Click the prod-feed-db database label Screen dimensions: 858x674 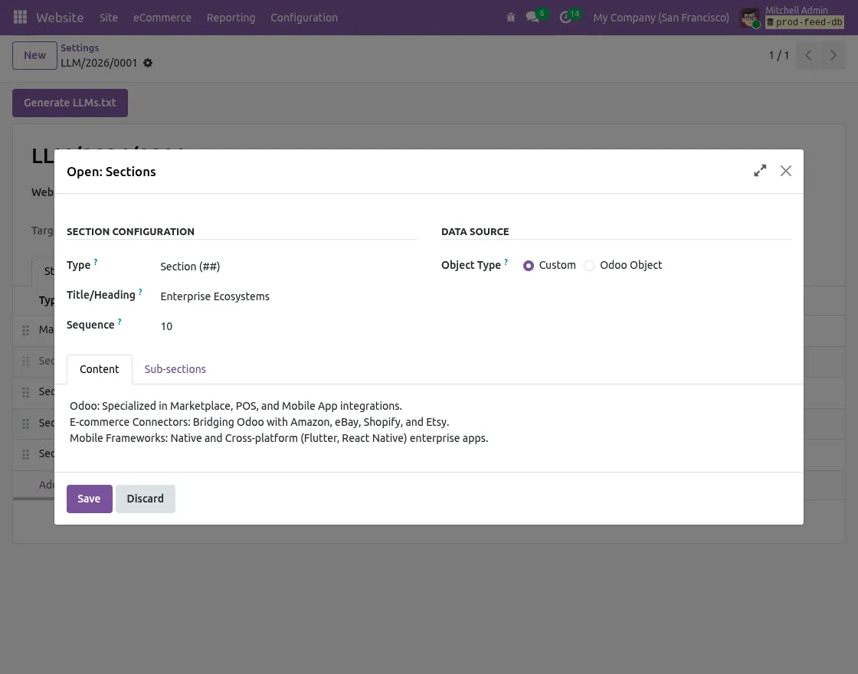(804, 22)
